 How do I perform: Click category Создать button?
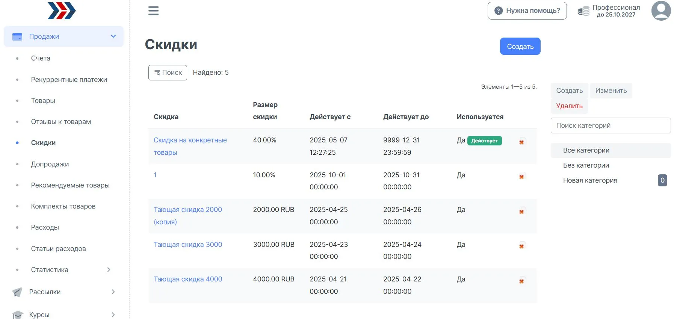570,91
